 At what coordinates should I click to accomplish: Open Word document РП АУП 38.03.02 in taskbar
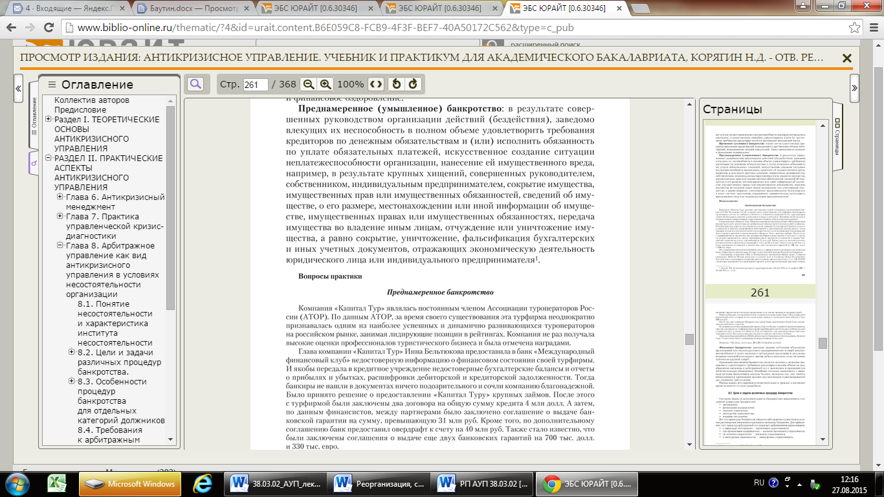[483, 483]
